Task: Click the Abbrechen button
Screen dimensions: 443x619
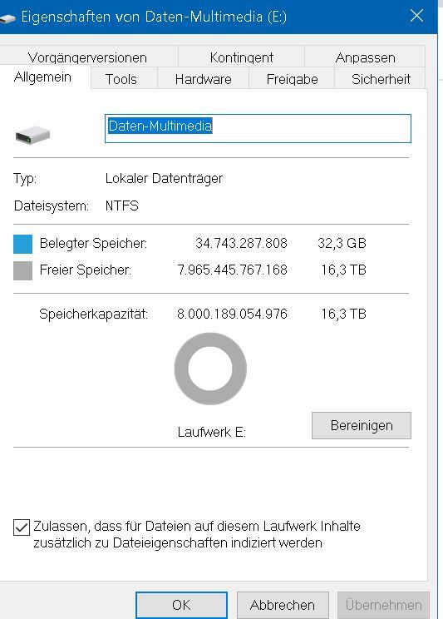Action: [x=283, y=605]
